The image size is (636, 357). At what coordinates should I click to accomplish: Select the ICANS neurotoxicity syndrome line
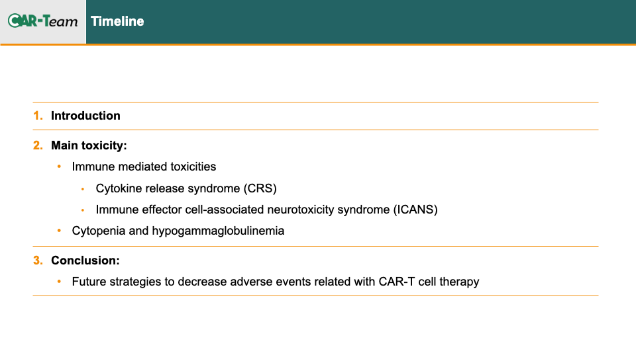pyautogui.click(x=266, y=210)
